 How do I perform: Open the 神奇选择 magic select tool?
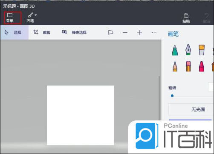tap(74, 32)
